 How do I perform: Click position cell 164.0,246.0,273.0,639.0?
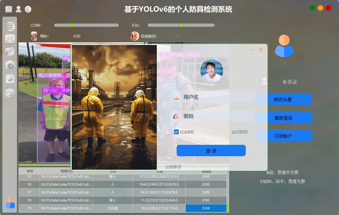[x=159, y=184]
